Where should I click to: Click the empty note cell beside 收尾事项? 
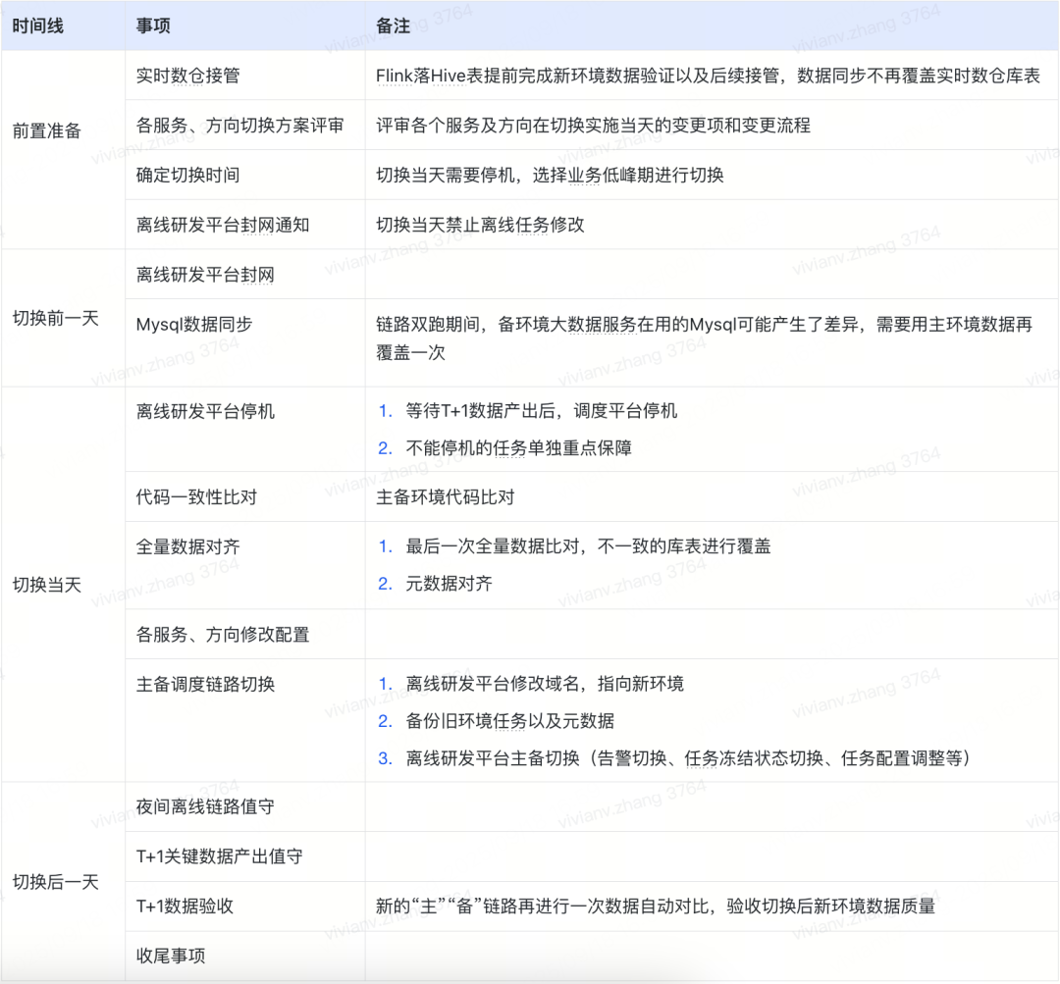click(x=711, y=956)
